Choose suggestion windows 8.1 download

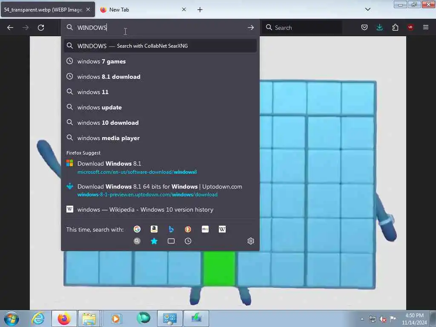pyautogui.click(x=161, y=77)
